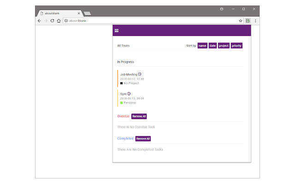Sort tasks by date
The width and height of the screenshot is (295, 184).
pos(212,46)
